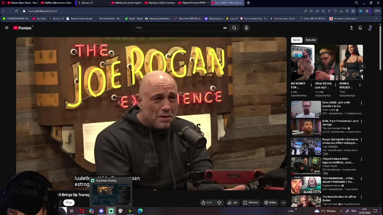Click Discord icon in taskbar

pyautogui.click(x=101, y=211)
